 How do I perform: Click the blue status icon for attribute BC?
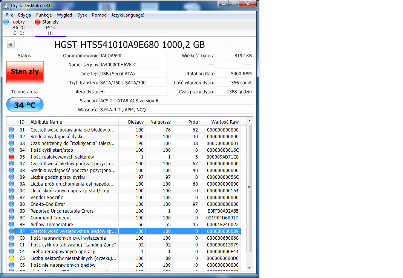pos(11,218)
